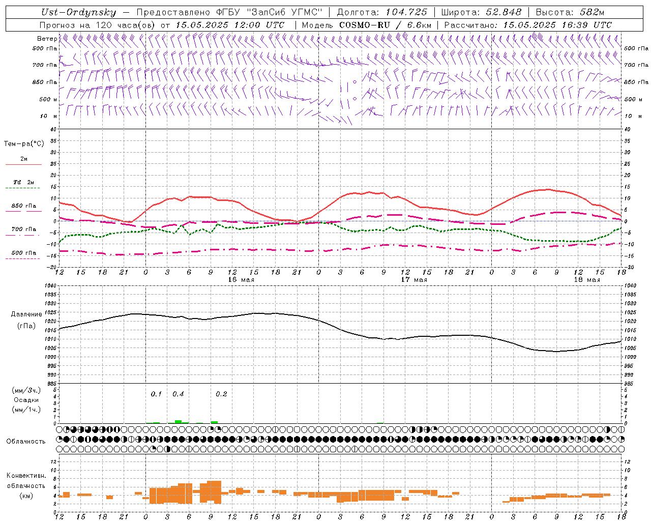The height and width of the screenshot is (521, 651).
Task: Click the Высота: 582м value
Action: coord(570,13)
